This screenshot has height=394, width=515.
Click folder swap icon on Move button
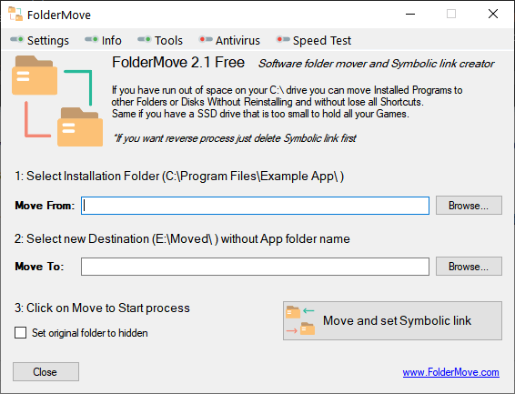(x=300, y=320)
